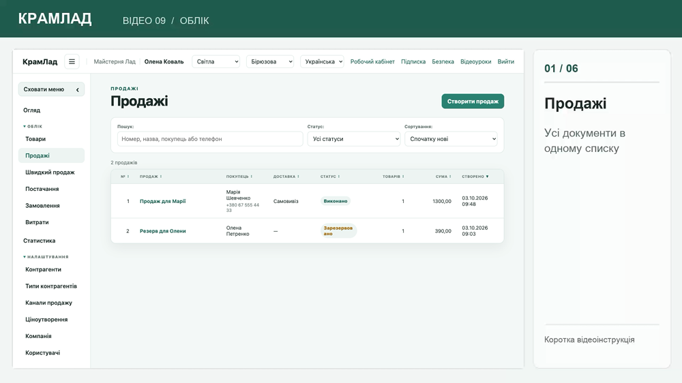Click the Створити продаж button
The image size is (682, 383).
(x=473, y=102)
